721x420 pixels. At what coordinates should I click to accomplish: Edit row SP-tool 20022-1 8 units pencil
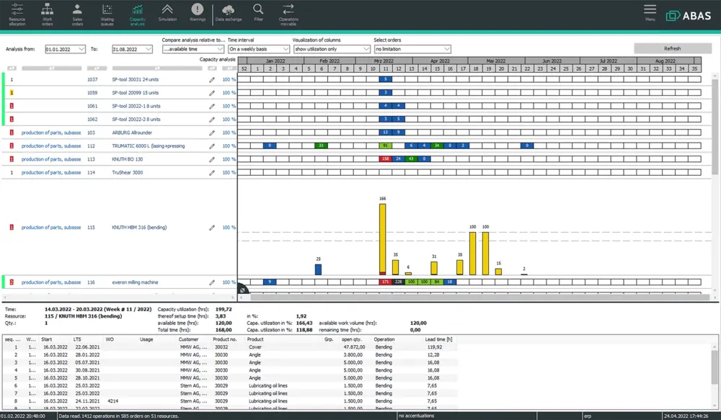[x=212, y=106]
